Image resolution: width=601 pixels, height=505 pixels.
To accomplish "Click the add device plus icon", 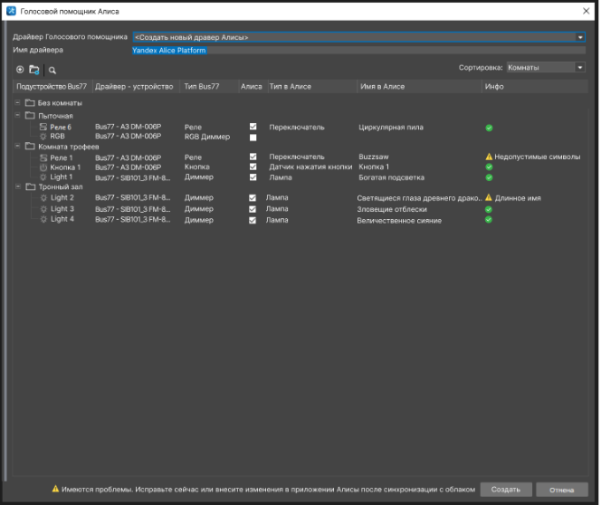I will pyautogui.click(x=20, y=69).
